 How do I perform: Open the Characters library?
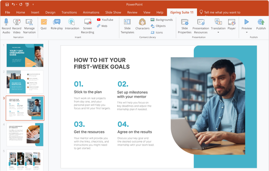click(142, 24)
